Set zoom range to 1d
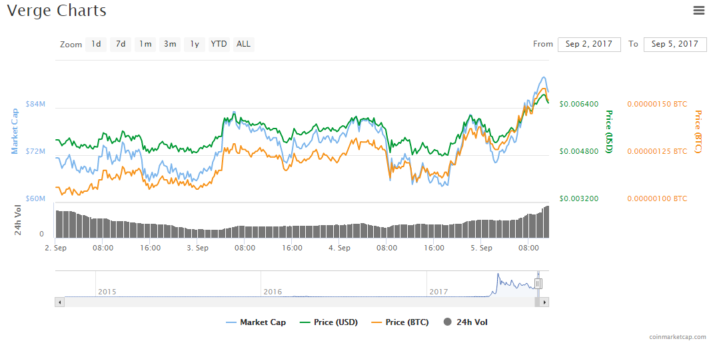This screenshot has width=711, height=341. [x=96, y=45]
